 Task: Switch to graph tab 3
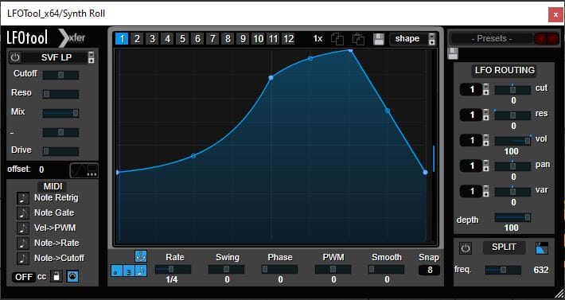point(152,38)
